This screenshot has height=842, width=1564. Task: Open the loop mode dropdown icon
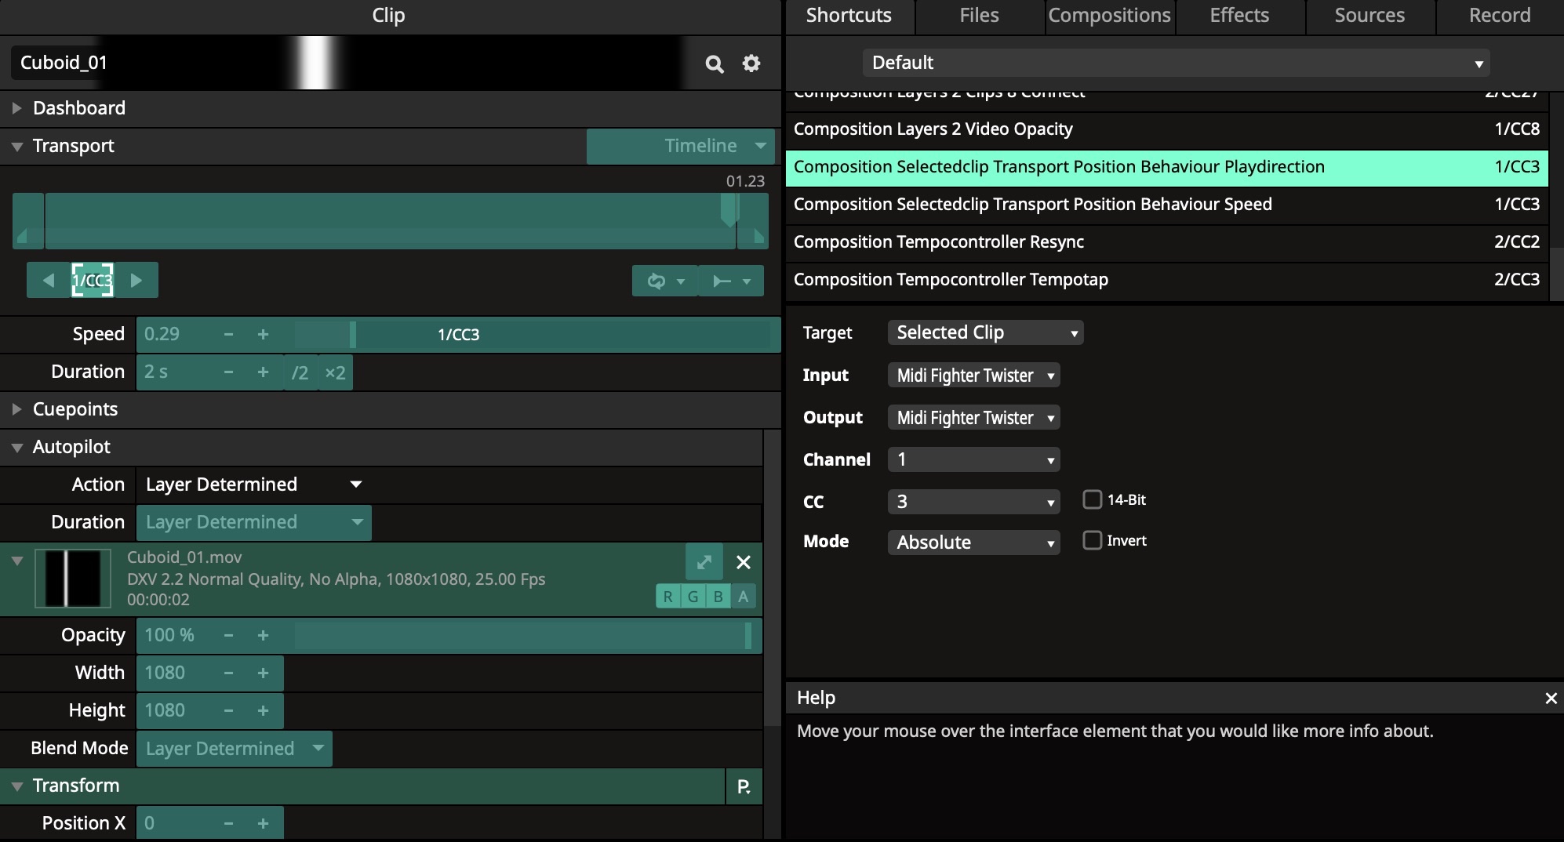click(664, 281)
